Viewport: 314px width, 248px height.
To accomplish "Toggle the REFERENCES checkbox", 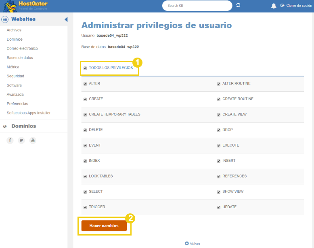I will click(x=219, y=176).
